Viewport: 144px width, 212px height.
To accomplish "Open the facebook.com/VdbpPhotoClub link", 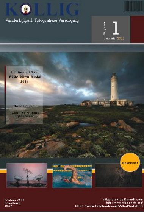I will coord(109,206).
